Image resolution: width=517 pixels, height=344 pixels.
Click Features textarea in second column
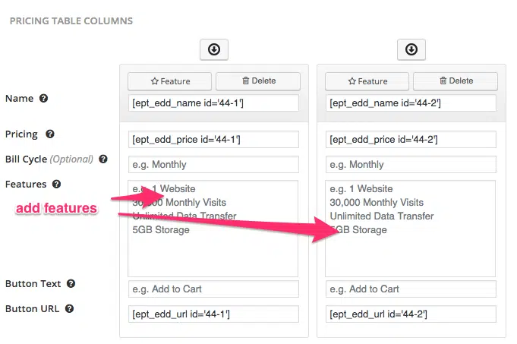(x=410, y=229)
